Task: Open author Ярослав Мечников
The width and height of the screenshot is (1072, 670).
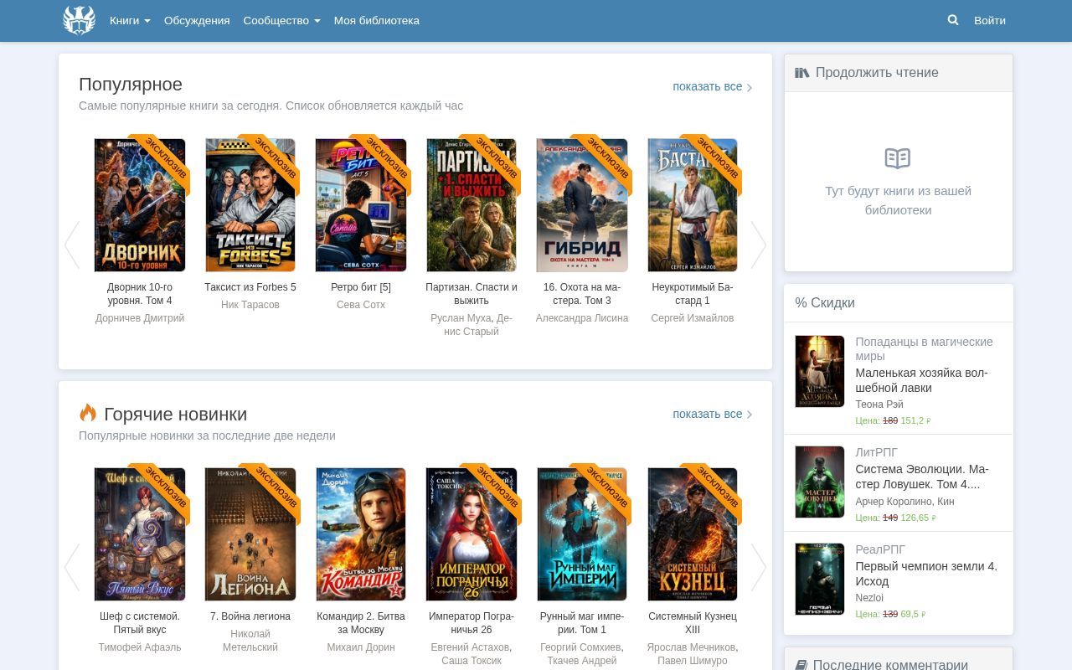Action: click(691, 647)
